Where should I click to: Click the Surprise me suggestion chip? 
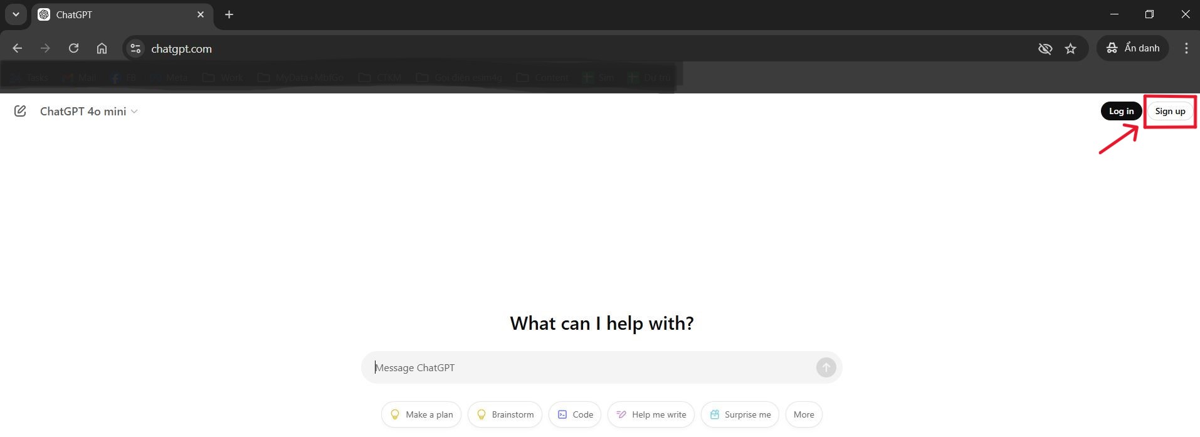point(740,414)
